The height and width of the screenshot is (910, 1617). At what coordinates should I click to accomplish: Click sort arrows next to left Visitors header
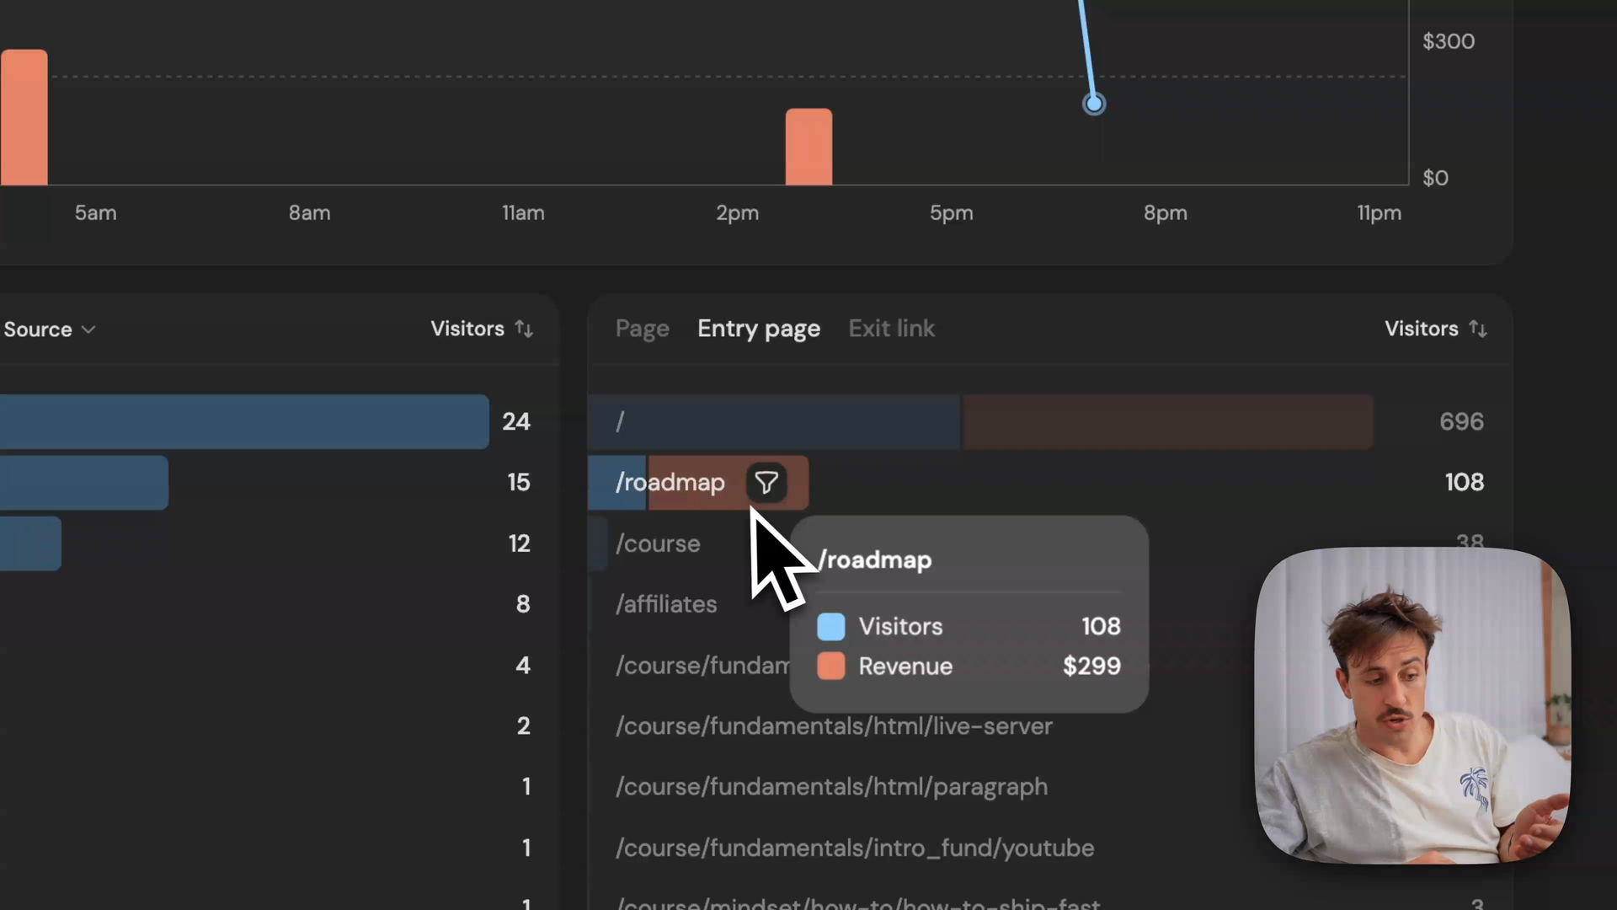point(524,329)
